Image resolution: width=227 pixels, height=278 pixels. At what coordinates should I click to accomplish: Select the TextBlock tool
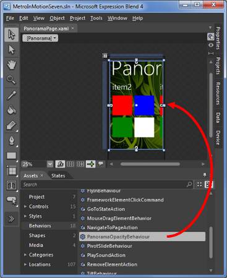(x=12, y=185)
